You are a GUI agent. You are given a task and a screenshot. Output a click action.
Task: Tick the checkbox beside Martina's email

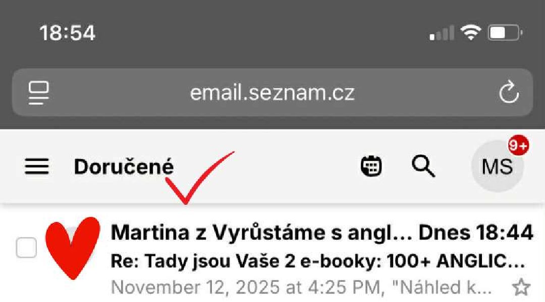pos(26,248)
